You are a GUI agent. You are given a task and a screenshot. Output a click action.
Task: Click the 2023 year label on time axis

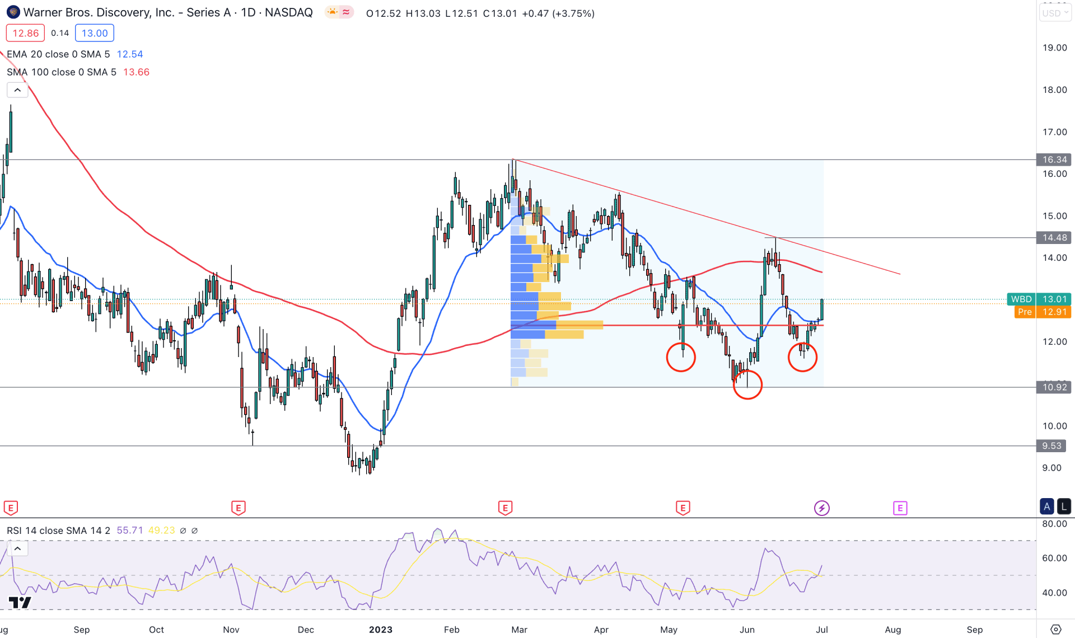click(381, 630)
